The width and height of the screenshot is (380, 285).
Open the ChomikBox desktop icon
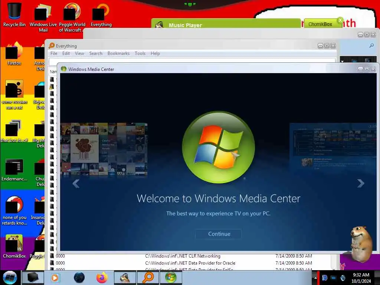[14, 246]
